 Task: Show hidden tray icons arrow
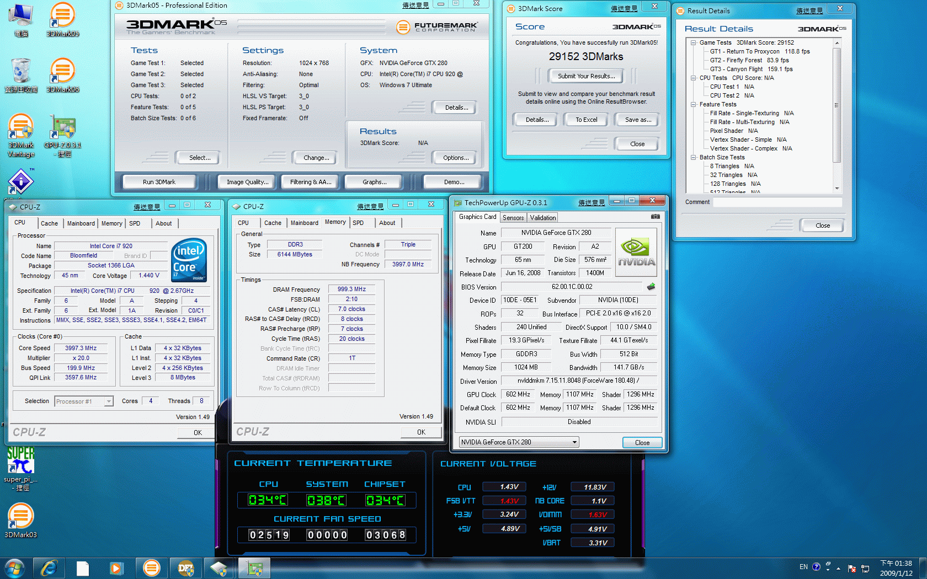[x=838, y=568]
